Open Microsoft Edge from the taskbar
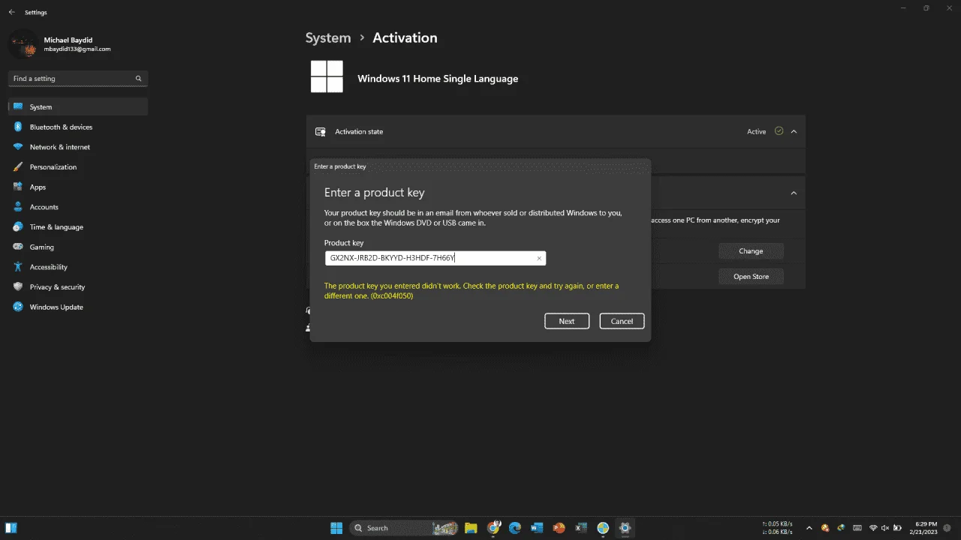This screenshot has height=540, width=961. (515, 528)
